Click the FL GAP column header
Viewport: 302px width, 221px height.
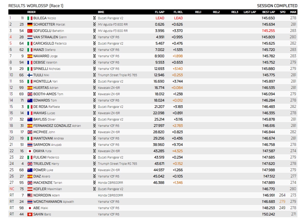[159, 12]
